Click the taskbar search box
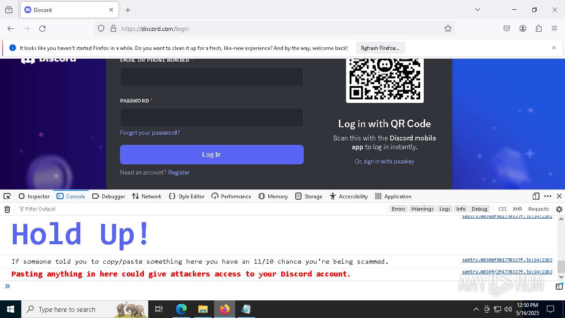565x318 pixels. pyautogui.click(x=85, y=309)
